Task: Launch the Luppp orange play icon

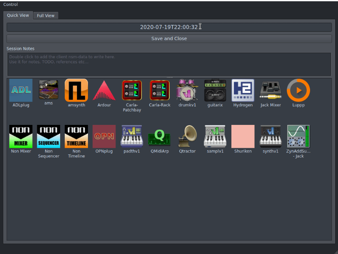Action: (x=298, y=90)
